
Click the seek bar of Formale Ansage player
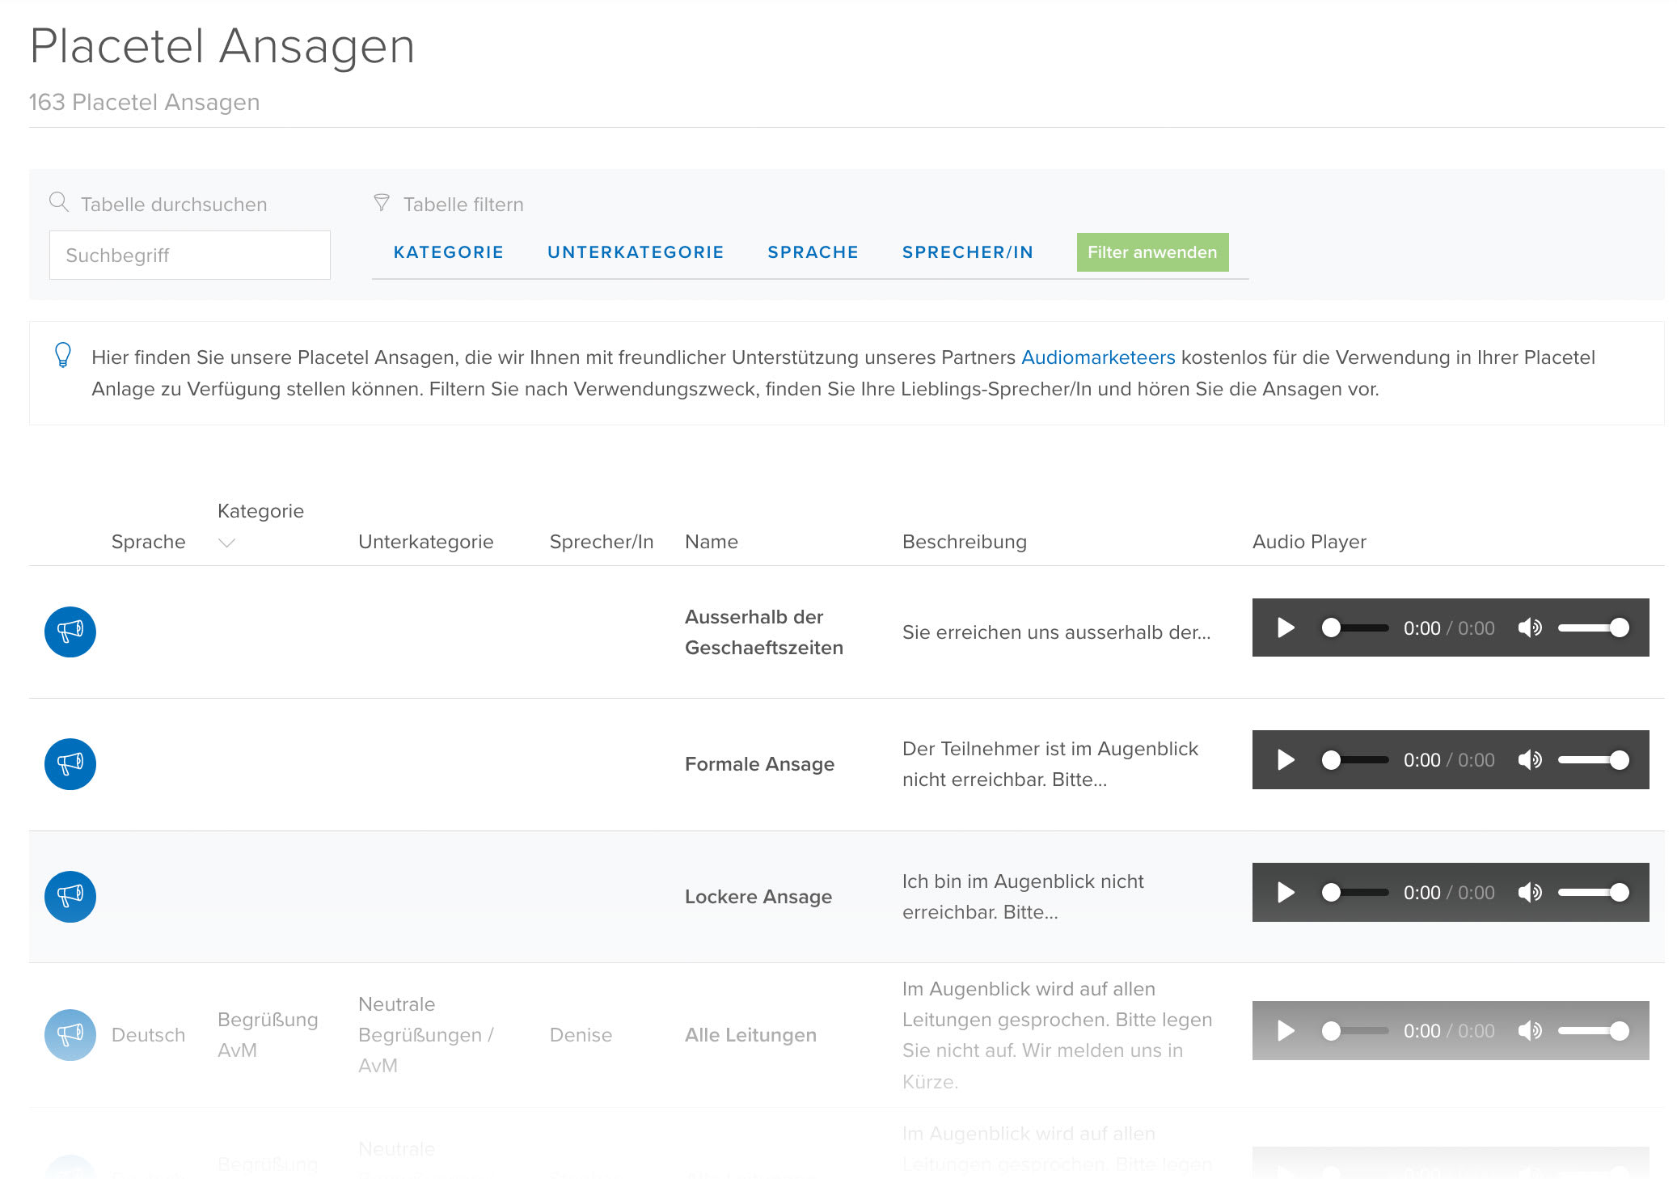(1358, 759)
